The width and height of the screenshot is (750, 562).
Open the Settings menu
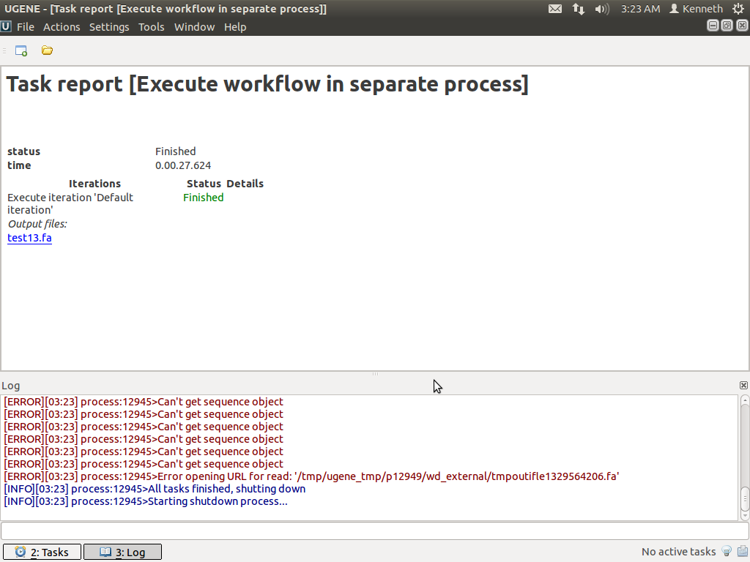(x=109, y=27)
